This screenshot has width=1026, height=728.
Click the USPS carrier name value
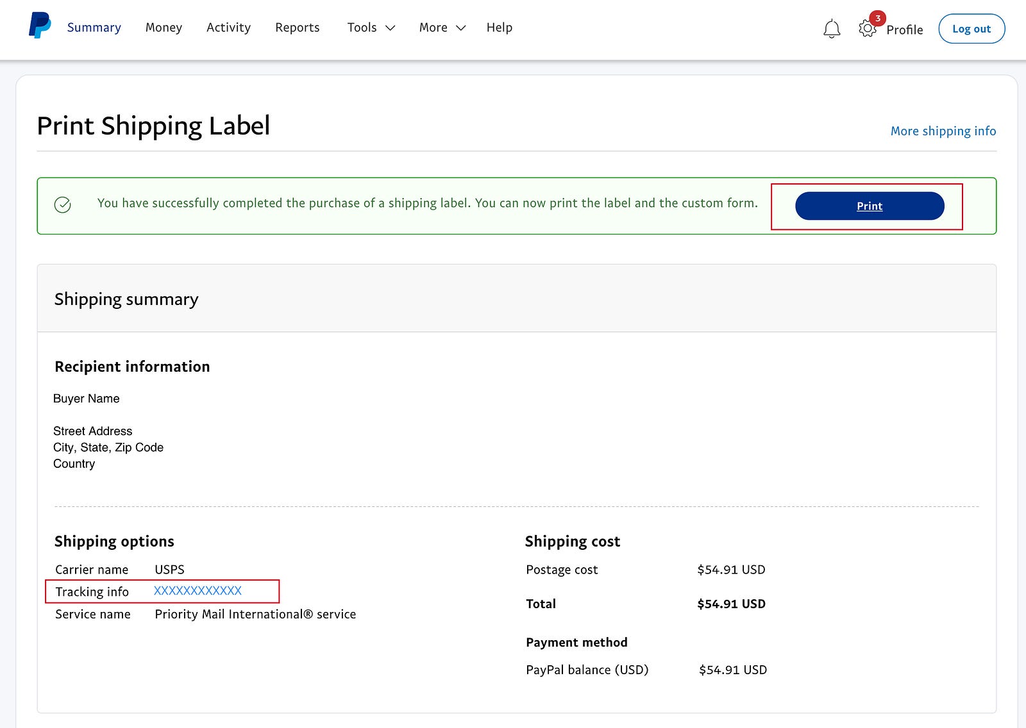pos(169,570)
